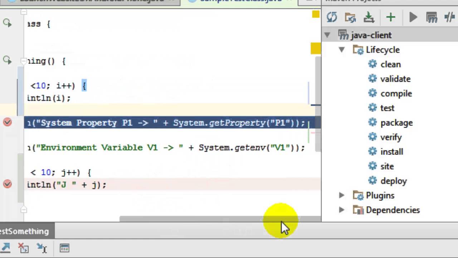This screenshot has width=458, height=258.
Task: Toggle breakpoint on System Property P1 line
Action: 7,122
